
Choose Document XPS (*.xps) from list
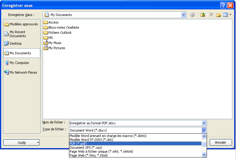tap(135, 148)
